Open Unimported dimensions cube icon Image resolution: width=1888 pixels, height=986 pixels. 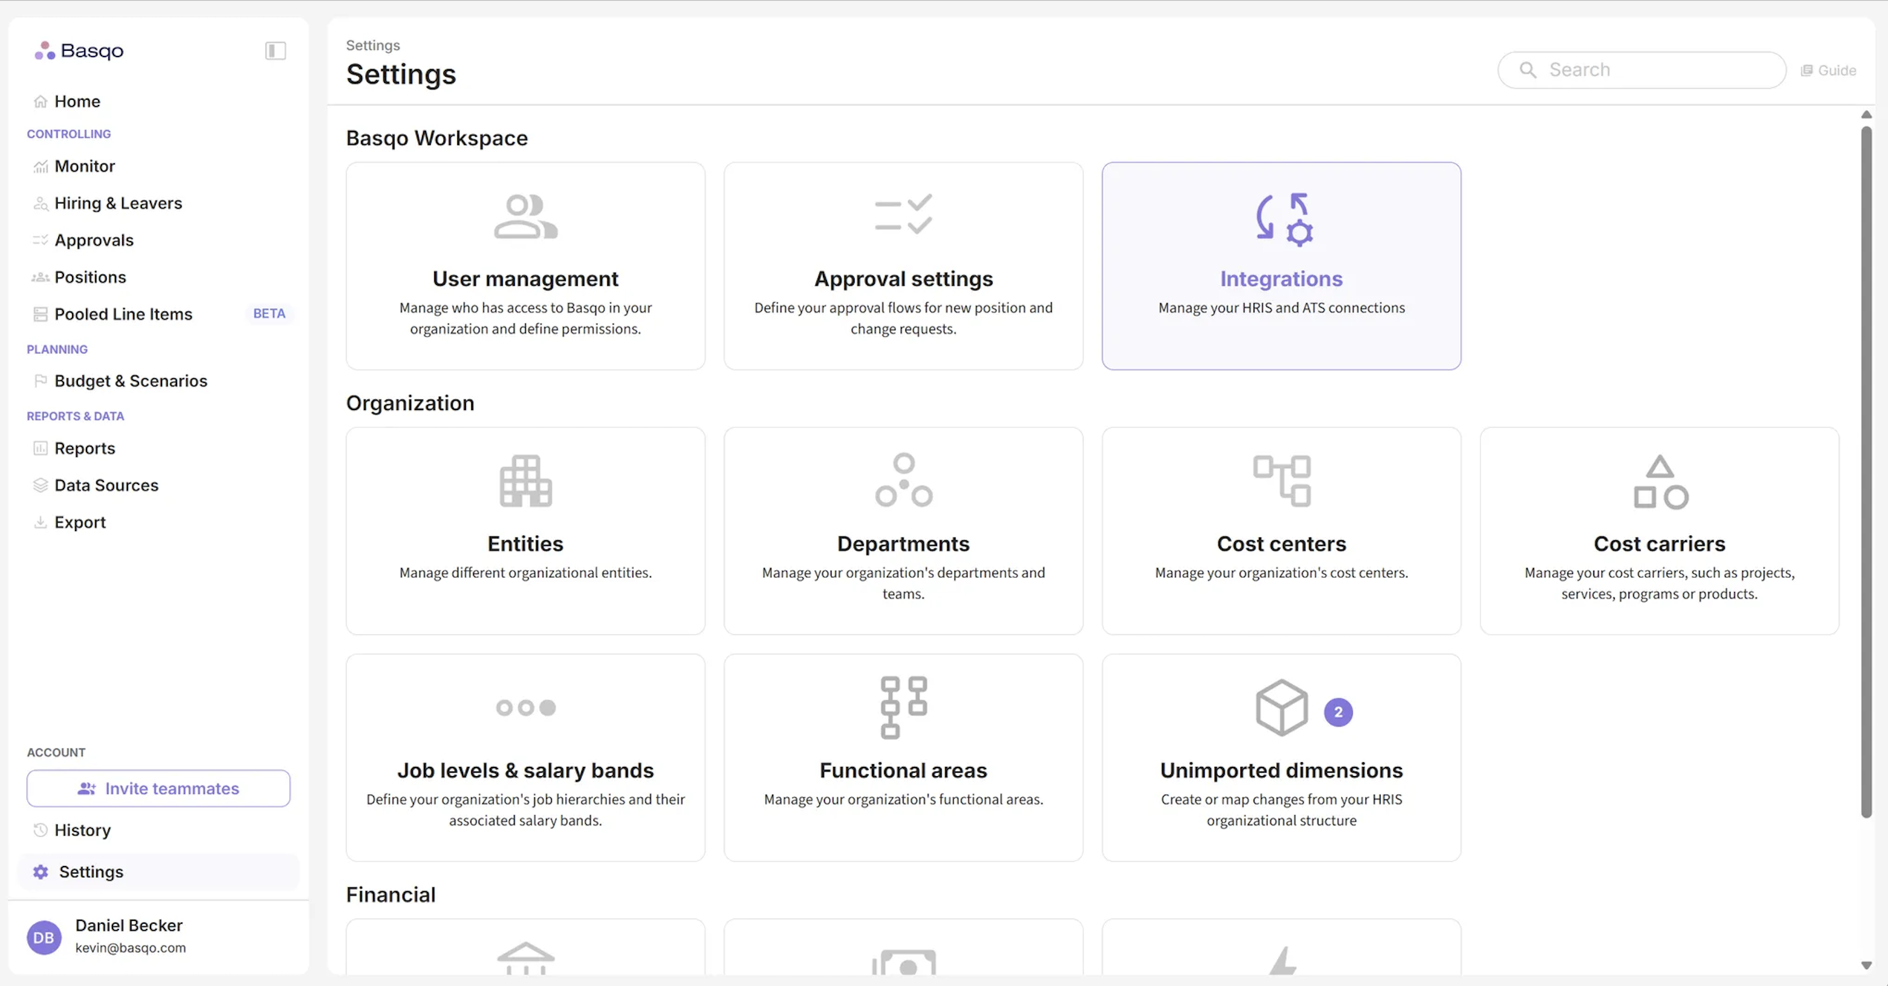pyautogui.click(x=1281, y=707)
